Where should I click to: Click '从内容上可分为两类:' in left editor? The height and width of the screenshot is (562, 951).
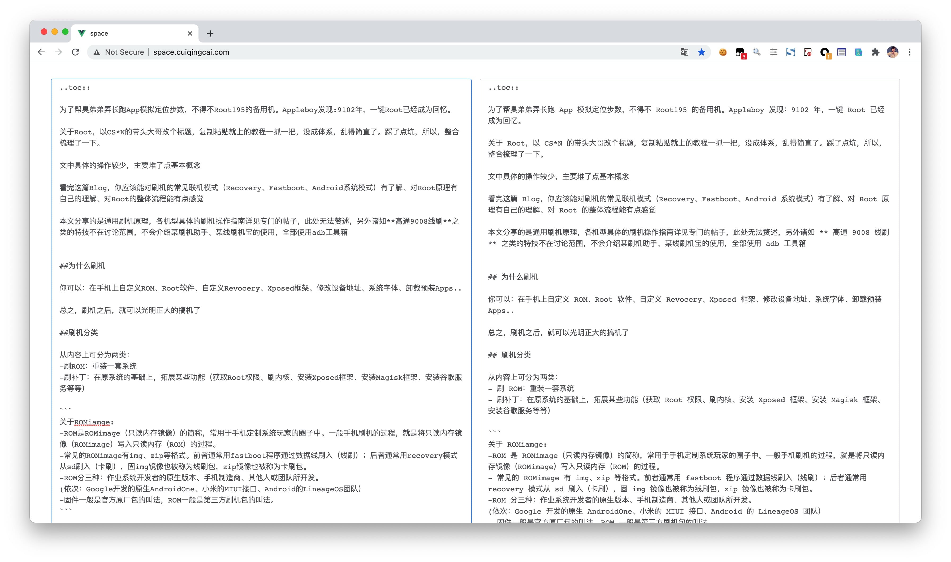94,355
